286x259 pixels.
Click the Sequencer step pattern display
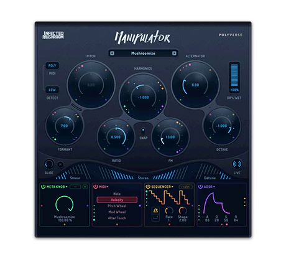point(169,197)
